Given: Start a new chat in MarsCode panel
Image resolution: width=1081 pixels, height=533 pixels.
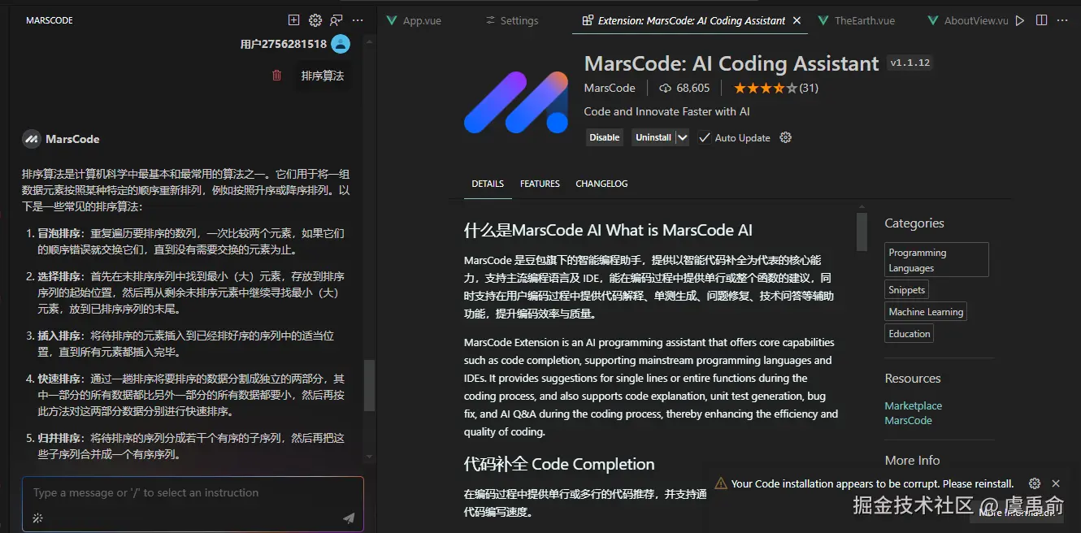Looking at the screenshot, I should tap(294, 20).
